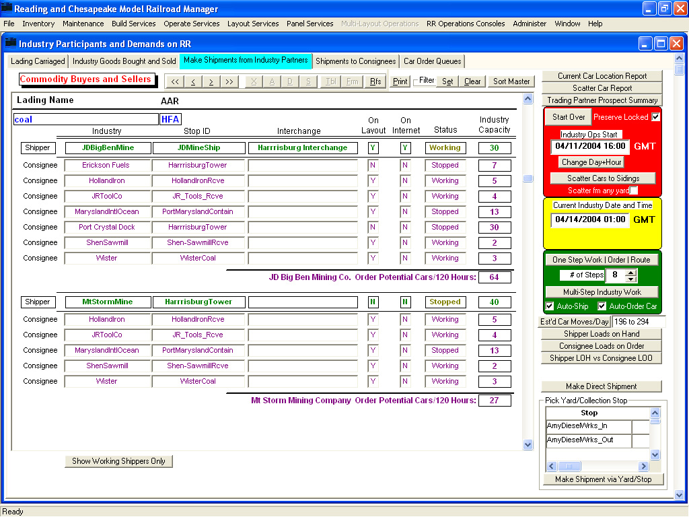Switch to Frm form view
The width and height of the screenshot is (689, 517).
pos(353,81)
